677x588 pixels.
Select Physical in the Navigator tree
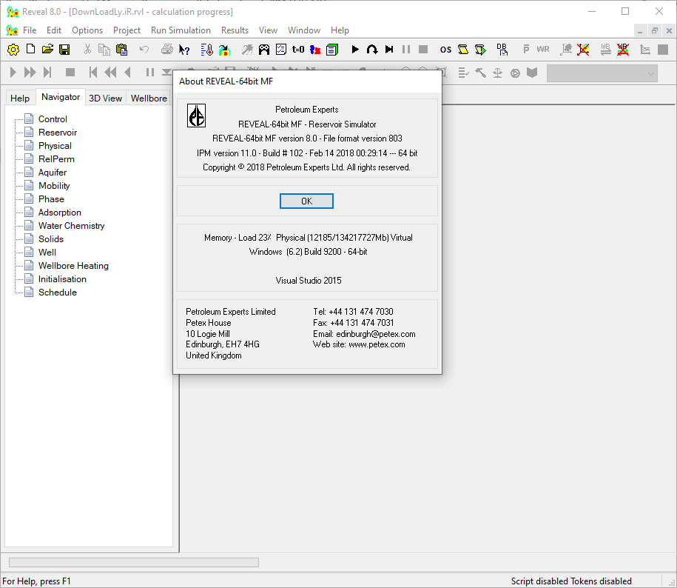(x=55, y=146)
